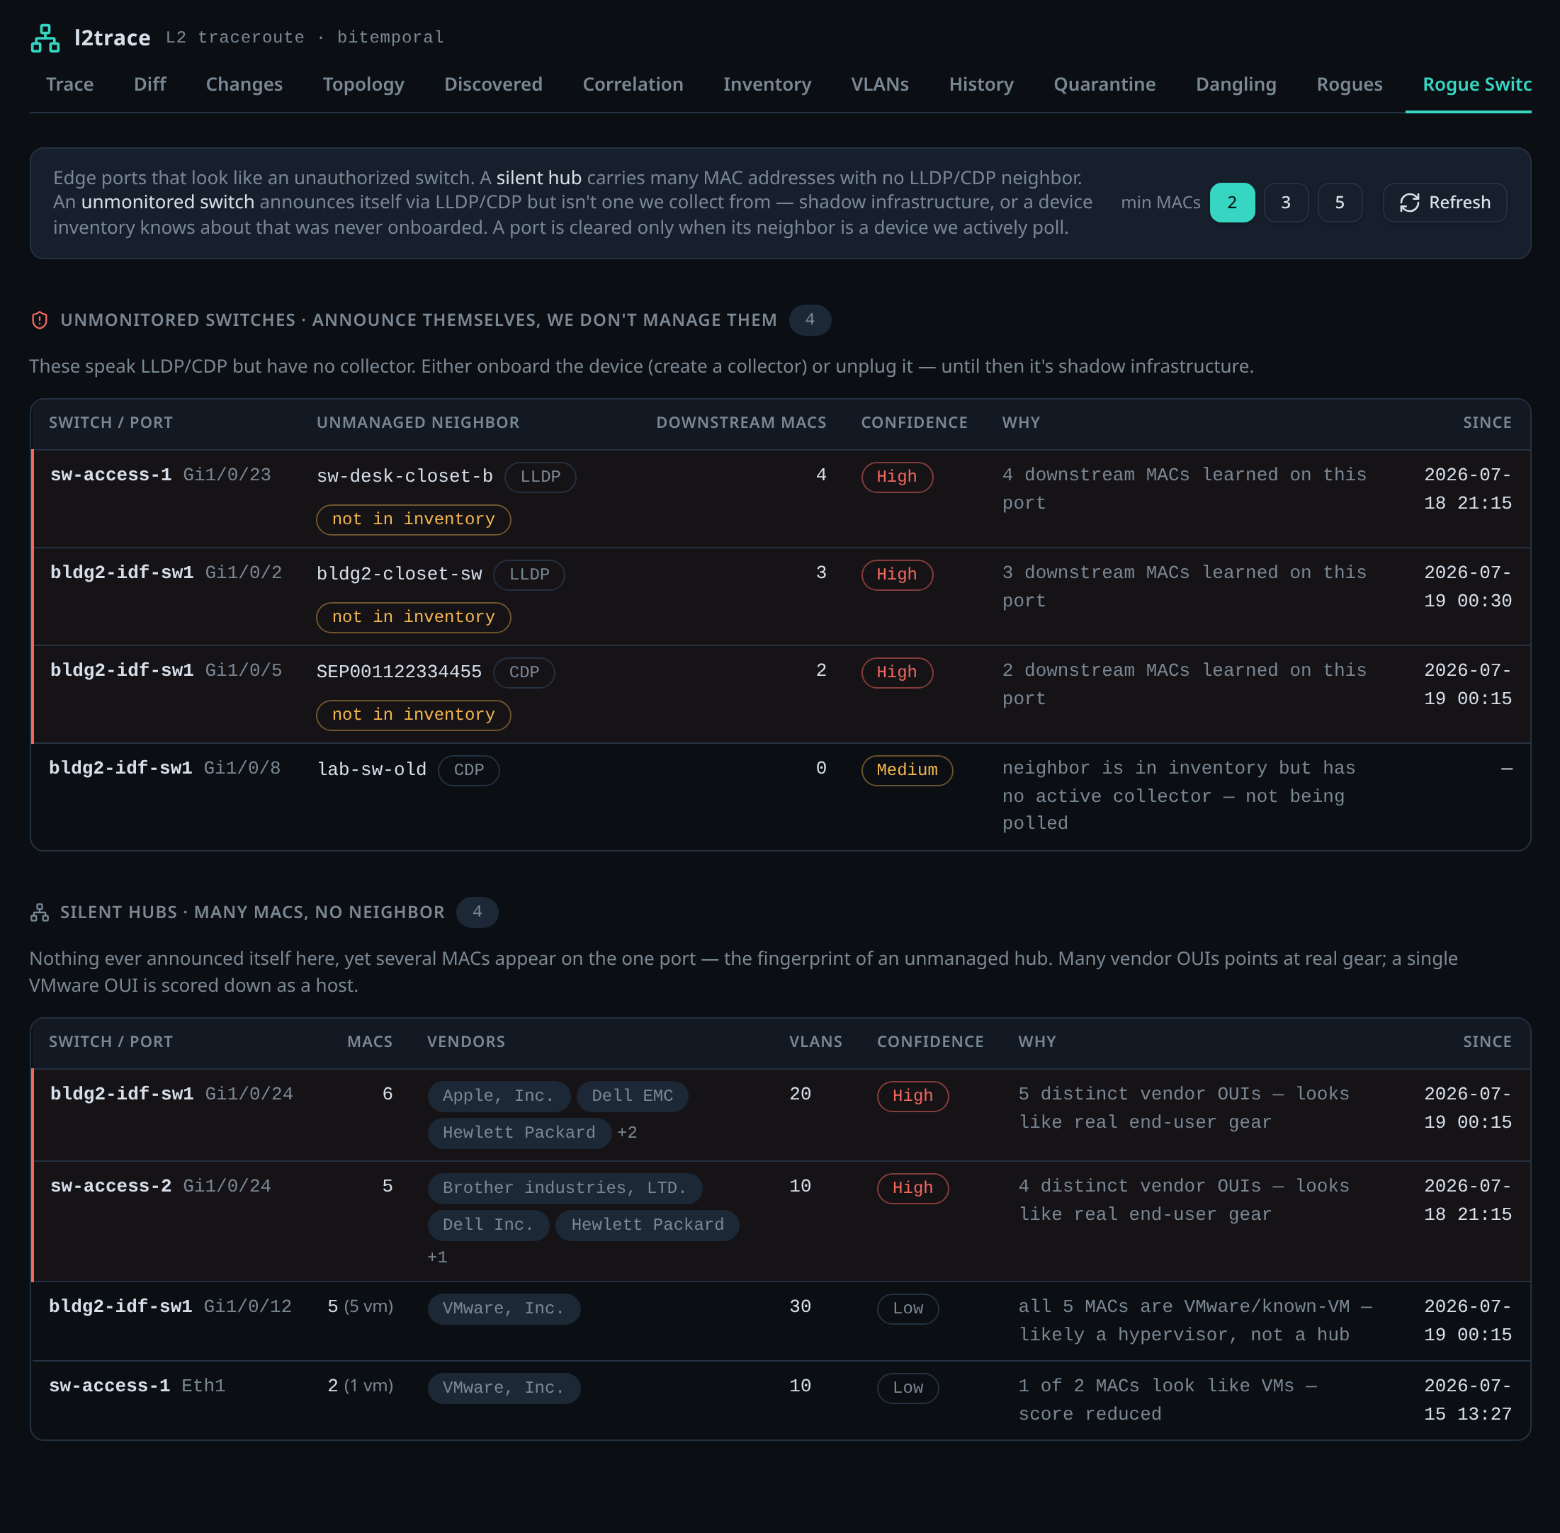The width and height of the screenshot is (1560, 1533).
Task: Click the Apple, Inc. vendor chip
Action: click(x=499, y=1097)
